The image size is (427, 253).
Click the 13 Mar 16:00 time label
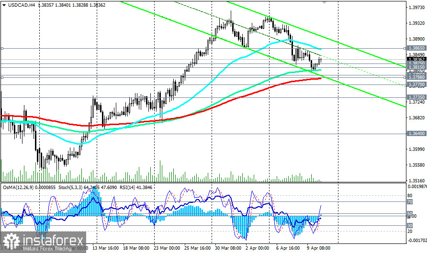coord(105,248)
